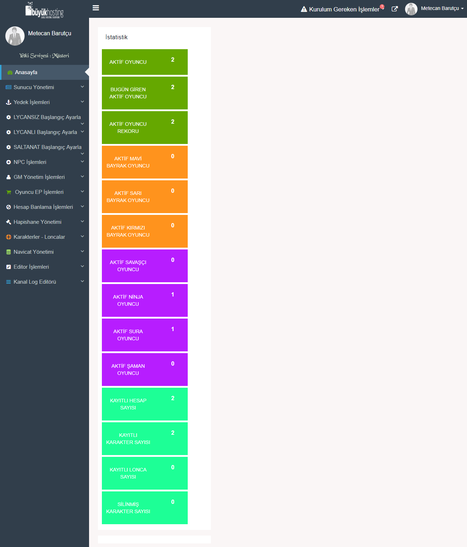
Task: Click the gavel icon for Hapishane Yönetimi
Action: [x=9, y=222]
